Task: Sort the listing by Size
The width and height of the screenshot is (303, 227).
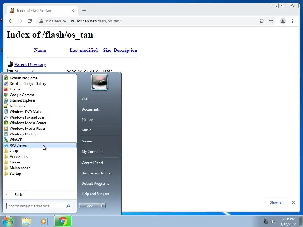Action: coord(107,50)
